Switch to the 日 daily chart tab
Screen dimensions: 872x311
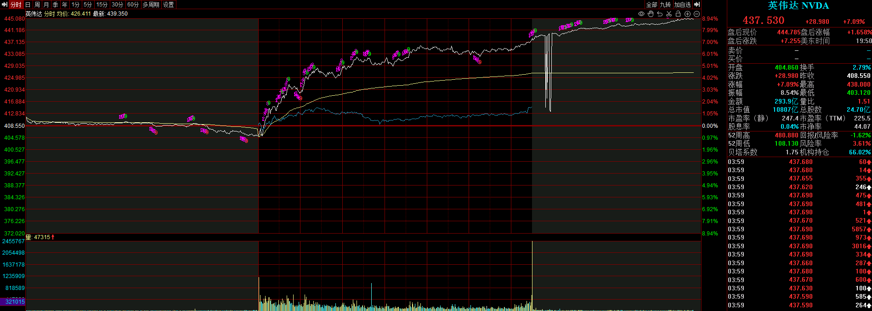pos(28,5)
